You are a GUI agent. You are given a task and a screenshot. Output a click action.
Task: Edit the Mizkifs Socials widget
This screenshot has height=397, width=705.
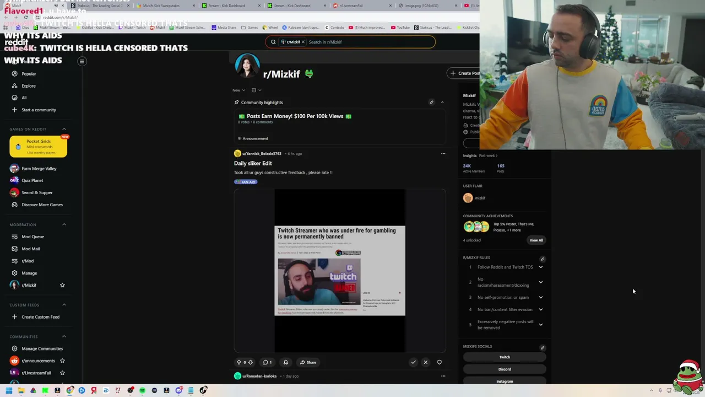point(542,348)
